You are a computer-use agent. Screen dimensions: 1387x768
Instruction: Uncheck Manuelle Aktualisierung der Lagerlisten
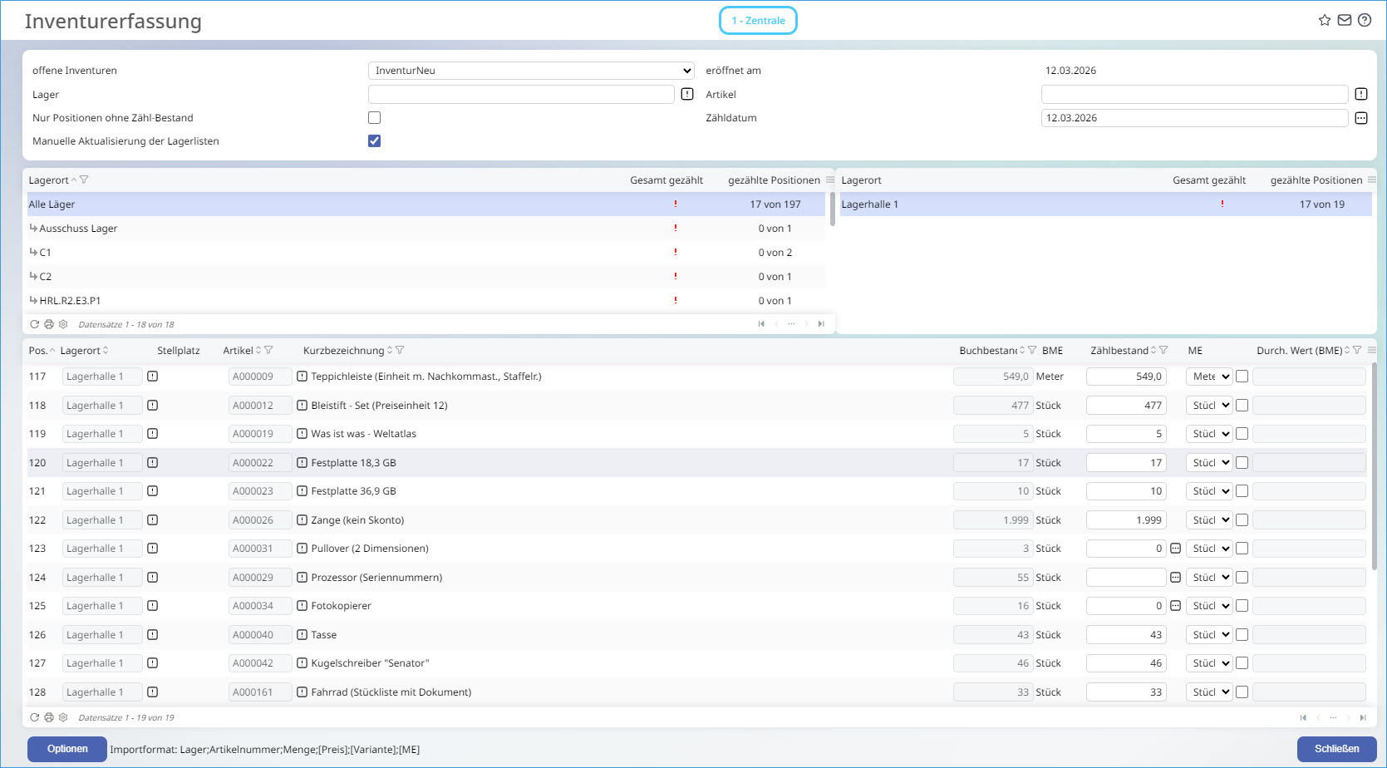click(x=374, y=141)
